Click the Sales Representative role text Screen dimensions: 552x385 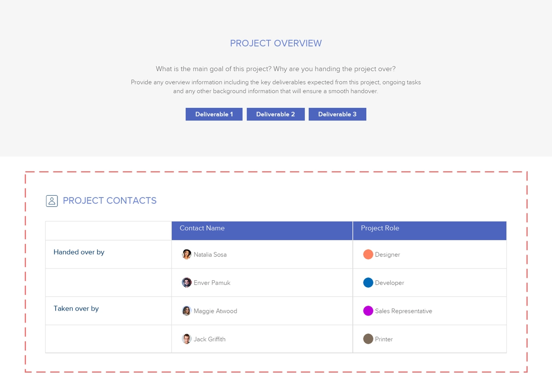(403, 311)
